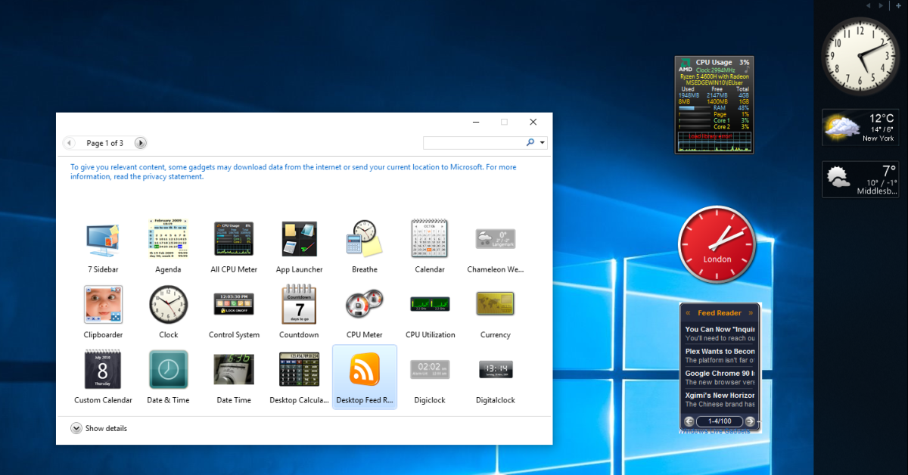Open the search options dropdown arrow

click(x=542, y=142)
